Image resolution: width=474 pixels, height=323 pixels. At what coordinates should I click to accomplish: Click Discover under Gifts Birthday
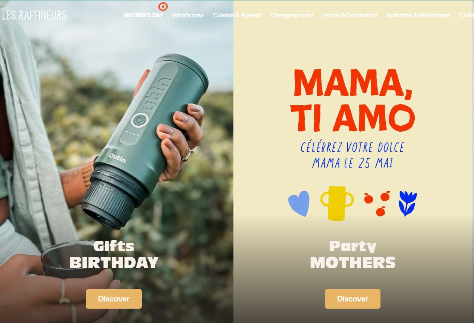click(x=114, y=299)
